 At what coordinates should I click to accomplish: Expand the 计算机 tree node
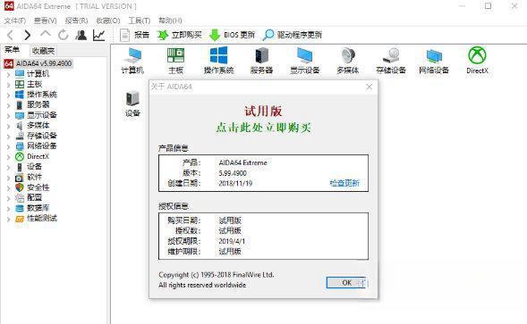pyautogui.click(x=8, y=75)
